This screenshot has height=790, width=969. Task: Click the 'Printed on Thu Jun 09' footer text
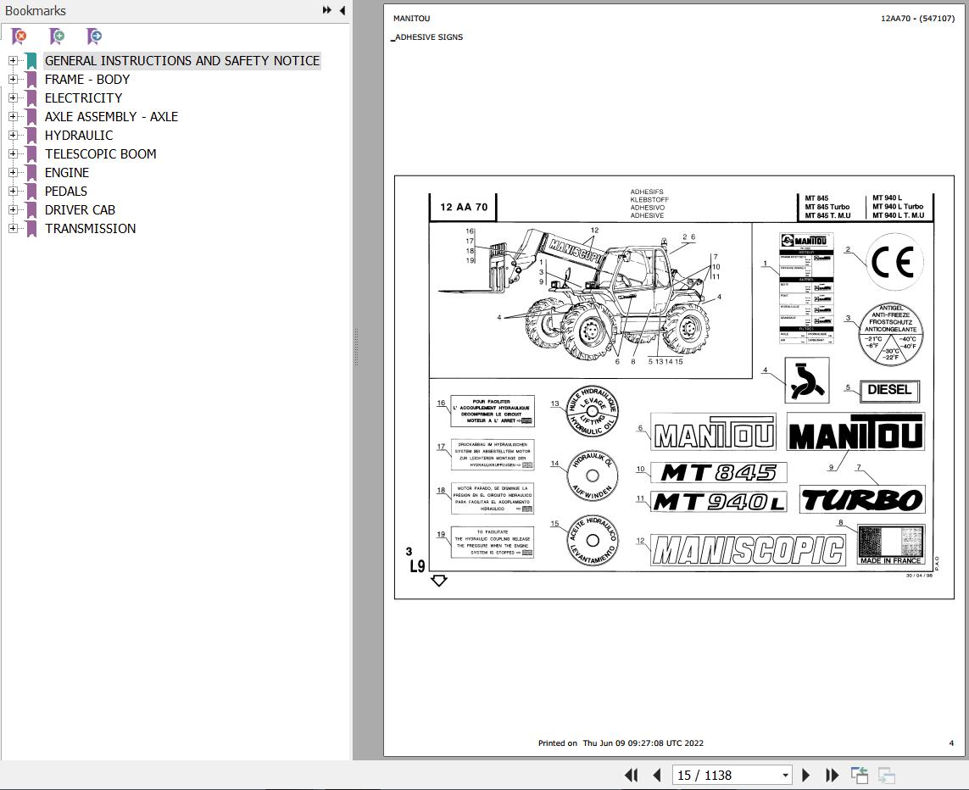coord(621,743)
